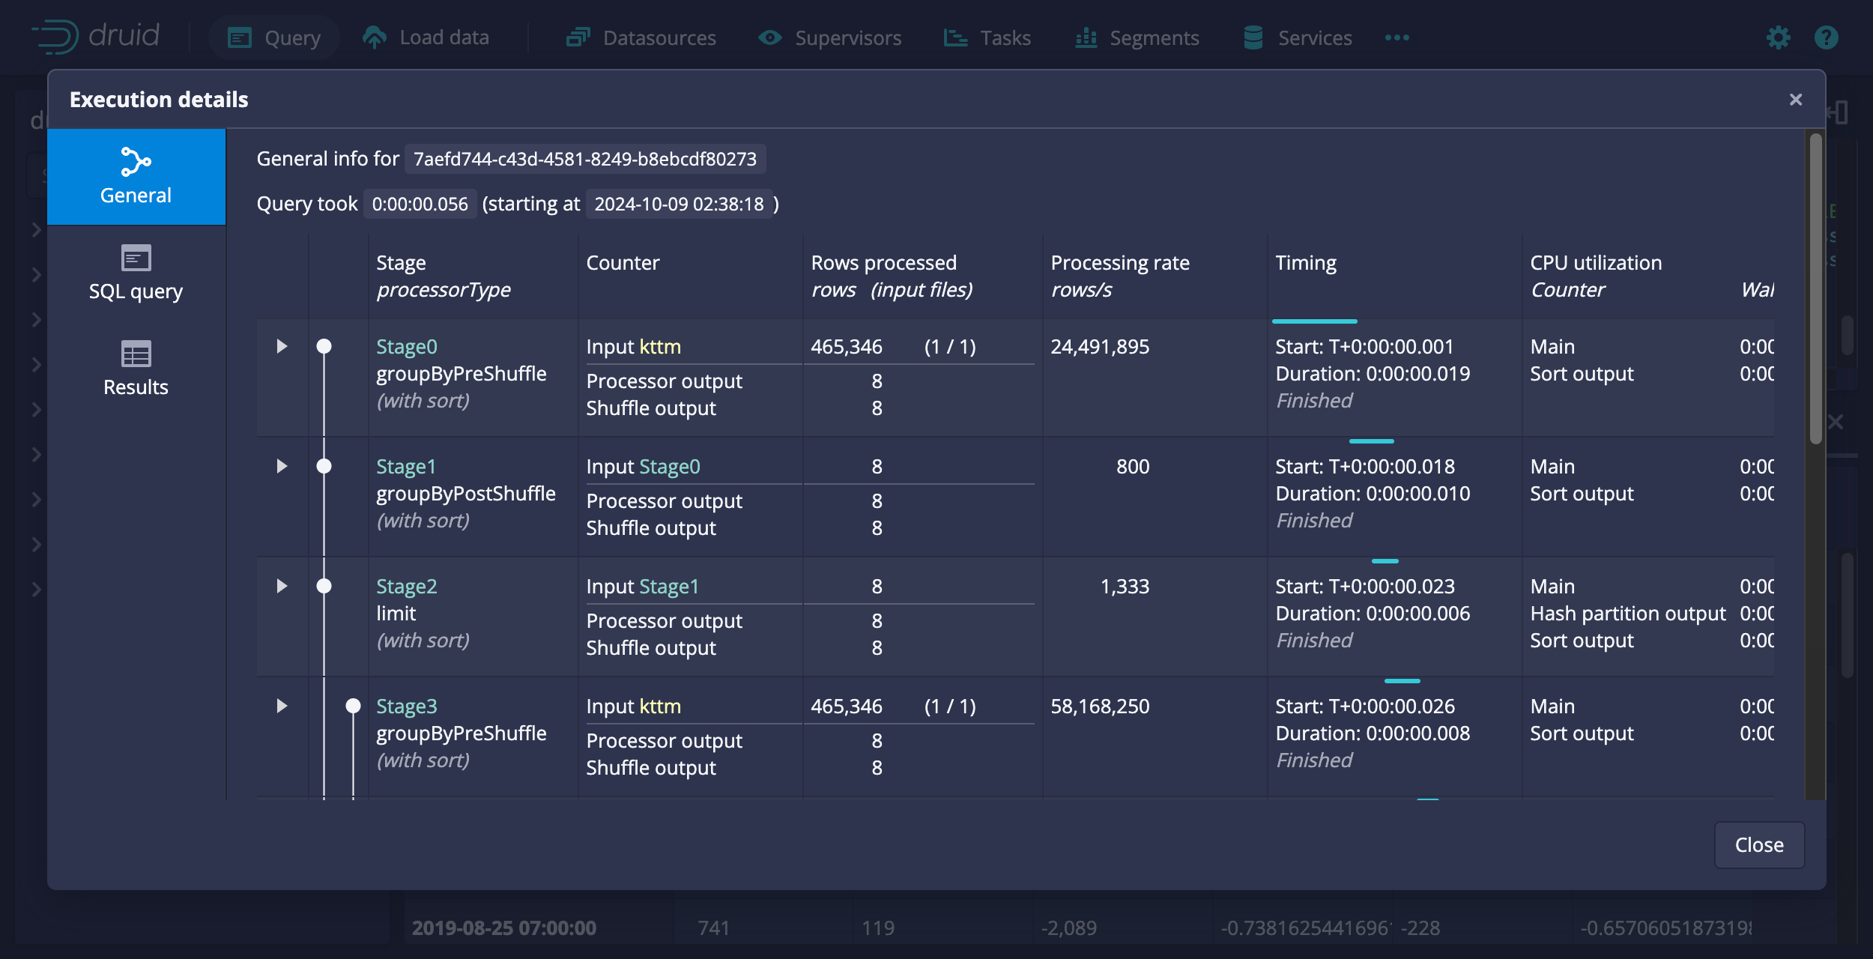The image size is (1873, 959).
Task: Click the Stage3 node on the stage graph
Action: pos(353,706)
